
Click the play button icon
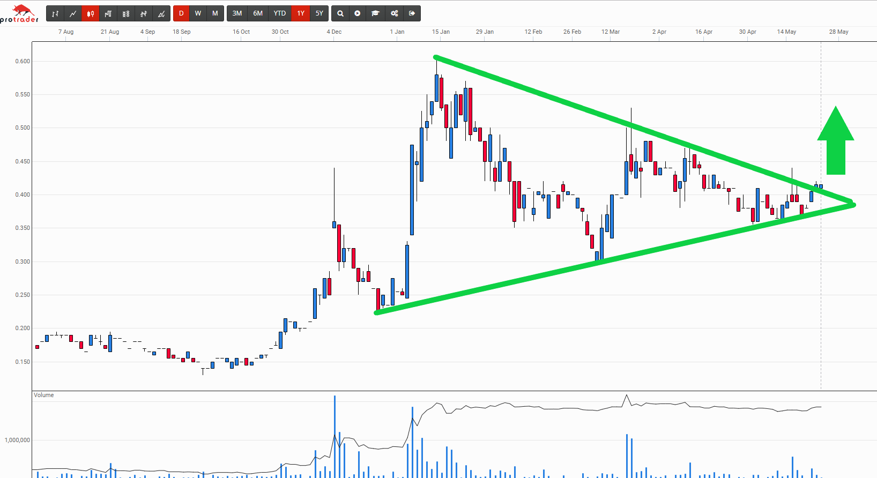pos(358,13)
